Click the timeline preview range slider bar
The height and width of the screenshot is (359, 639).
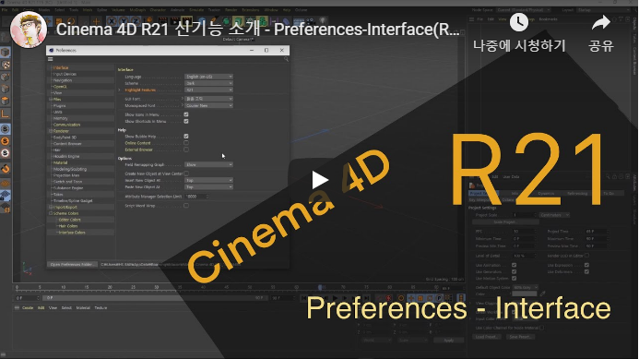[155, 298]
